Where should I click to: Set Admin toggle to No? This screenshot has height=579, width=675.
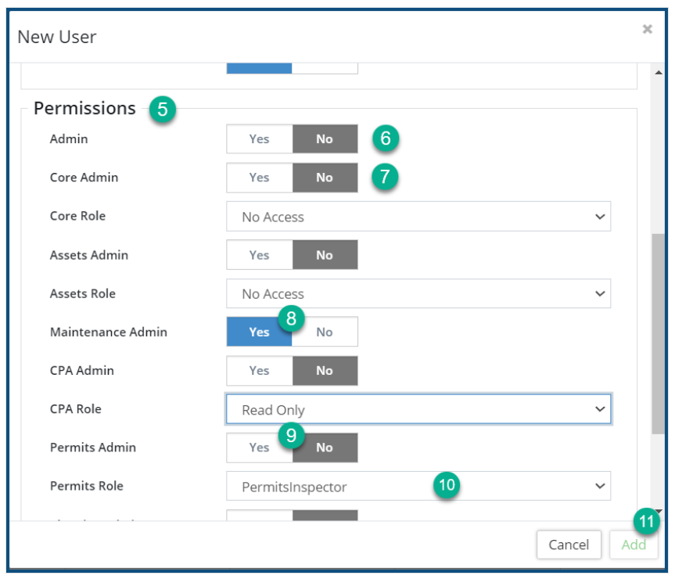click(325, 139)
